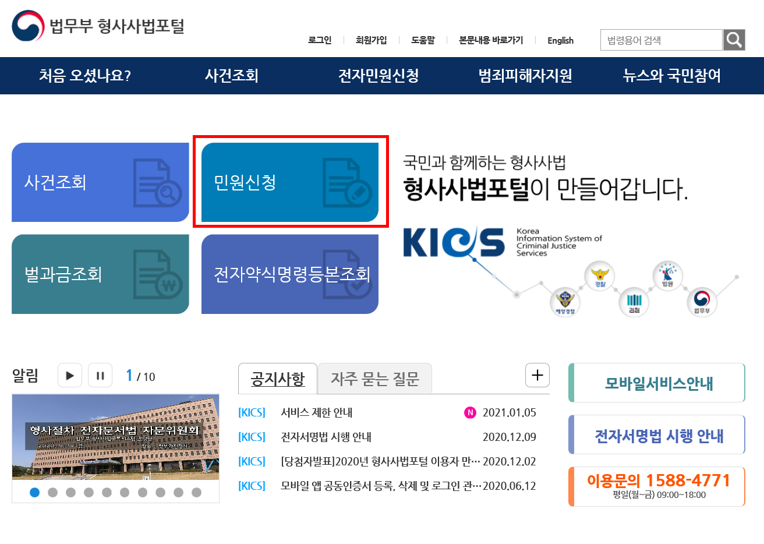Click the 로그인 link
Image resolution: width=764 pixels, height=544 pixels.
pyautogui.click(x=320, y=40)
